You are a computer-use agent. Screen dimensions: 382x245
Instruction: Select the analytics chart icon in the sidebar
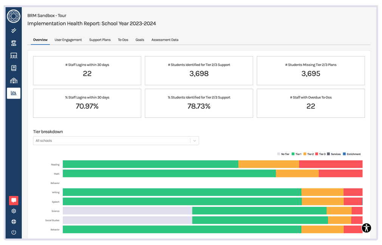14,93
